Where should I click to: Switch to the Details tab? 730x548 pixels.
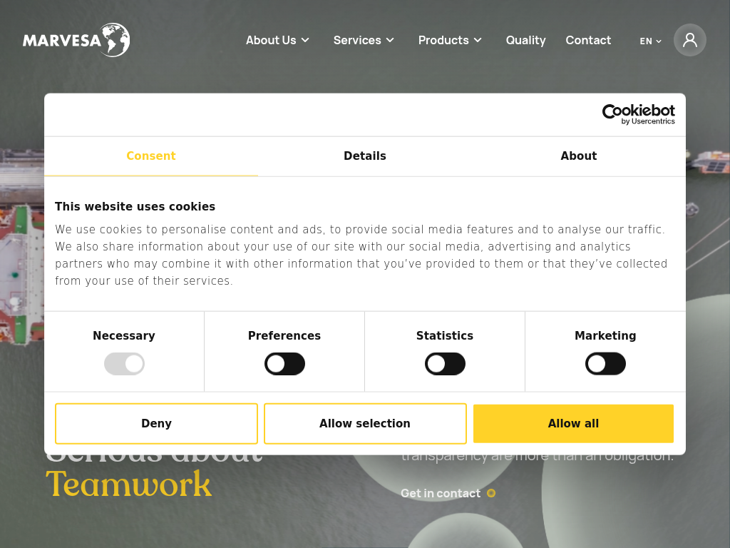pos(365,156)
